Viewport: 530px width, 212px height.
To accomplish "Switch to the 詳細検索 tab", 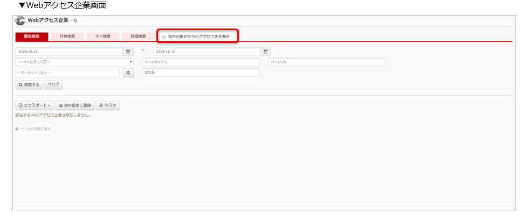I will pyautogui.click(x=138, y=37).
